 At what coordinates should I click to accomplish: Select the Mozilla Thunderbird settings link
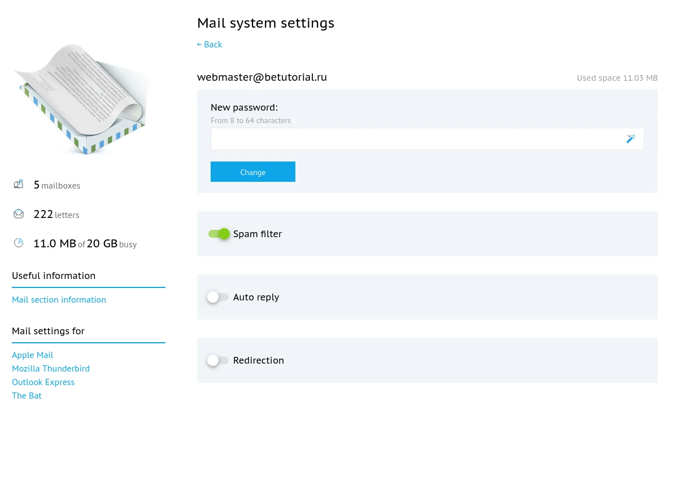(x=51, y=369)
